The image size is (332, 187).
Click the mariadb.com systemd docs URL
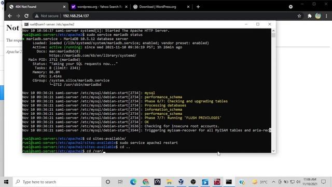pyautogui.click(x=92, y=56)
